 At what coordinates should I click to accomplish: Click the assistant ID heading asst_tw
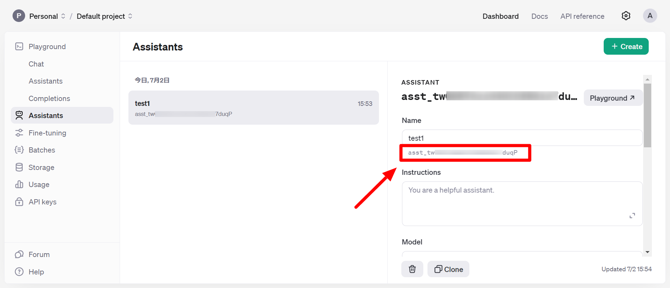[x=489, y=96]
